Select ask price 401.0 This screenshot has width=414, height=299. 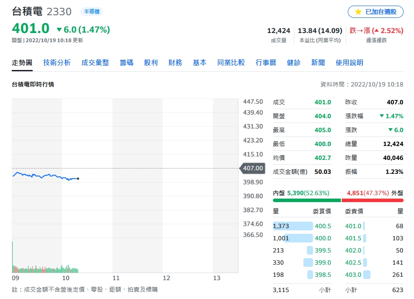click(353, 226)
